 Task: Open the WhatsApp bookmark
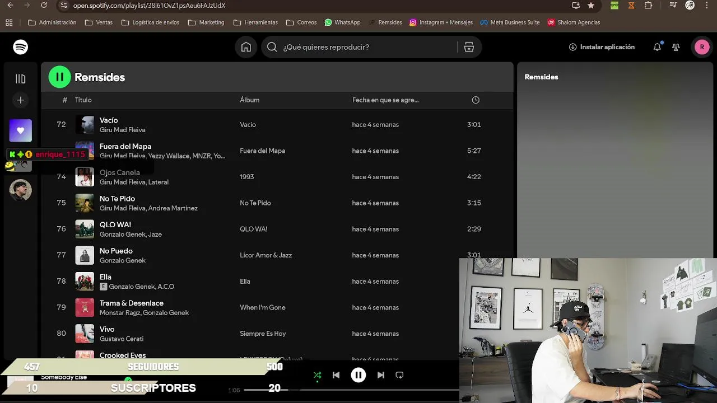[342, 22]
